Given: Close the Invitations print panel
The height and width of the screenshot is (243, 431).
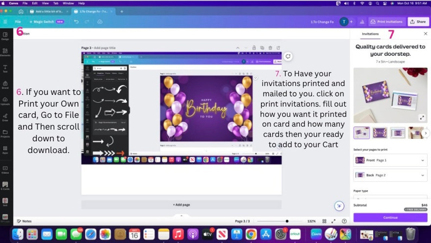Looking at the screenshot, I should [426, 34].
